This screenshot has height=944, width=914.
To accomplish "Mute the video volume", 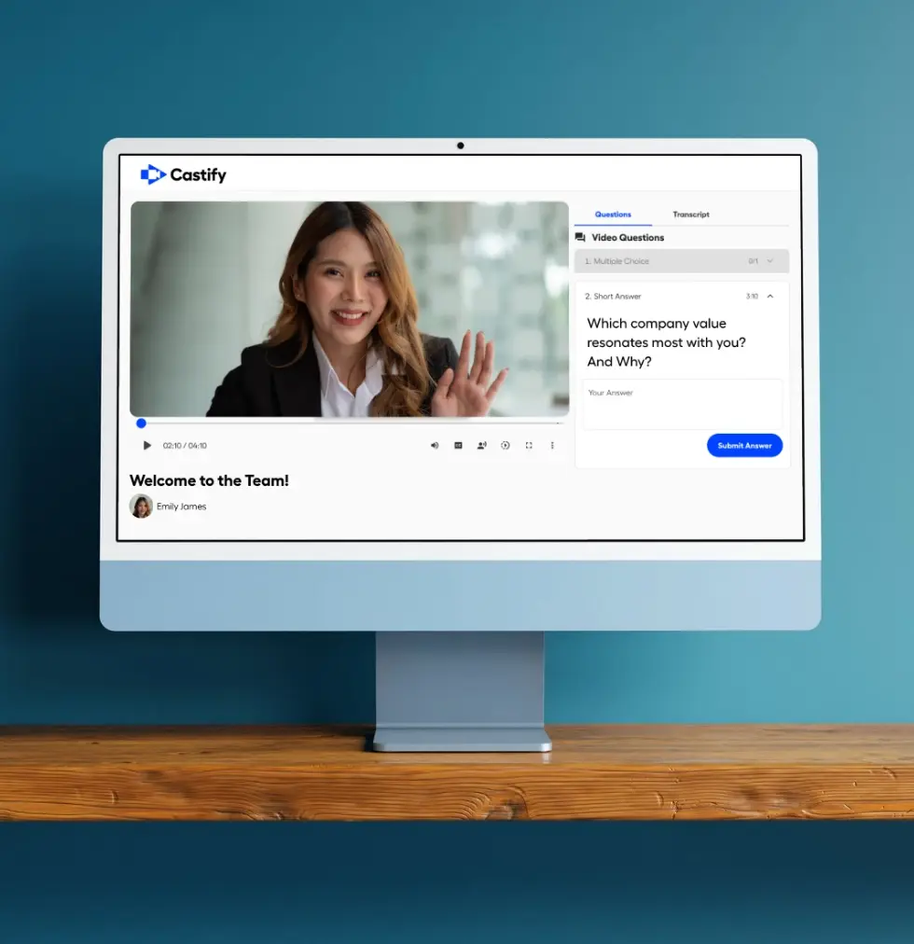I will click(x=435, y=446).
